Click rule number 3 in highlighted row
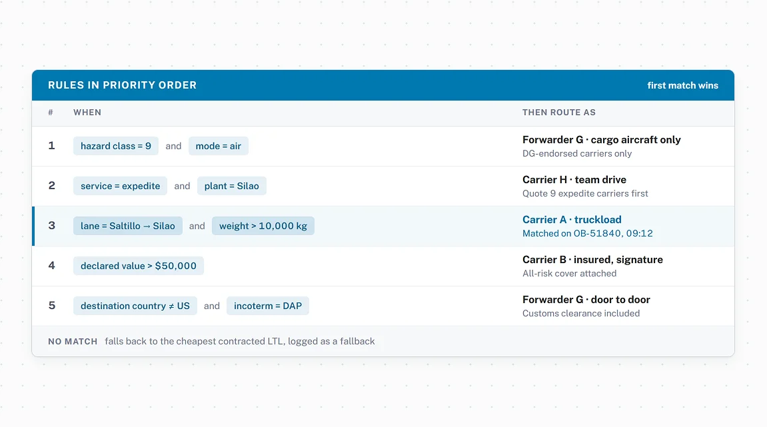Image resolution: width=767 pixels, height=427 pixels. point(51,226)
